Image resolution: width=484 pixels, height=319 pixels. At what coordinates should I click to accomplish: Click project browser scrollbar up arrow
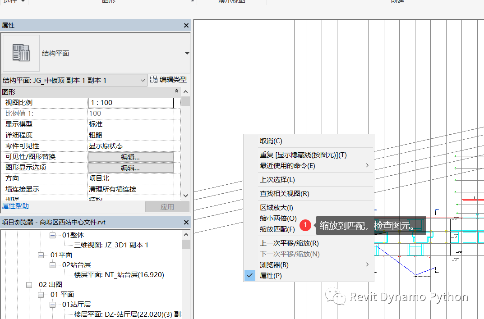tap(185, 235)
